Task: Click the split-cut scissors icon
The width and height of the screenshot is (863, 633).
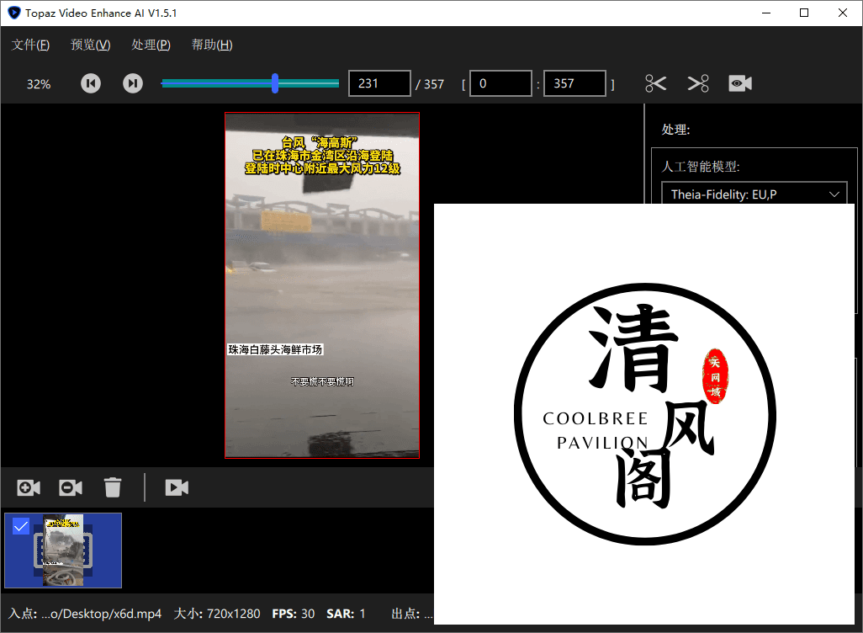Action: point(698,83)
